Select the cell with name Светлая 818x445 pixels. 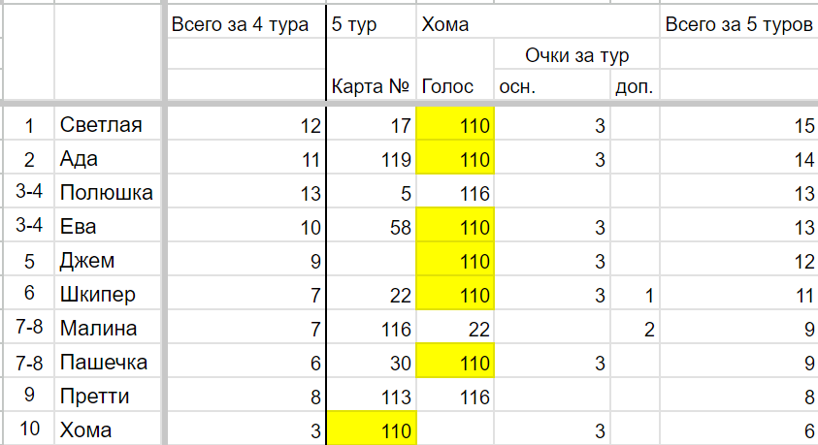click(108, 124)
